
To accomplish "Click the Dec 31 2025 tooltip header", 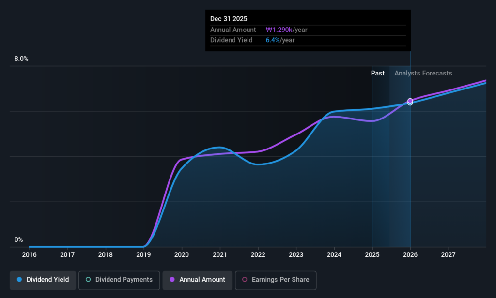I will click(229, 19).
